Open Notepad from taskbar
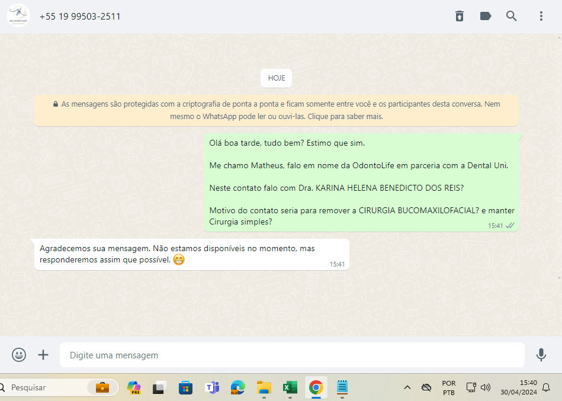The image size is (562, 401). coord(342,387)
